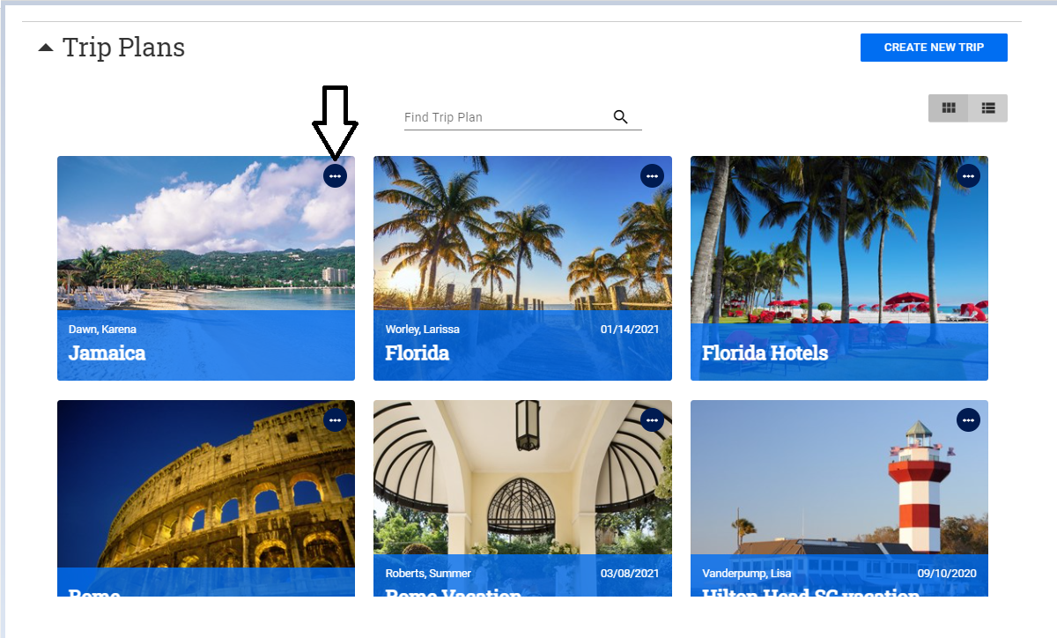Open the Rome Vacation card options menu

(652, 420)
